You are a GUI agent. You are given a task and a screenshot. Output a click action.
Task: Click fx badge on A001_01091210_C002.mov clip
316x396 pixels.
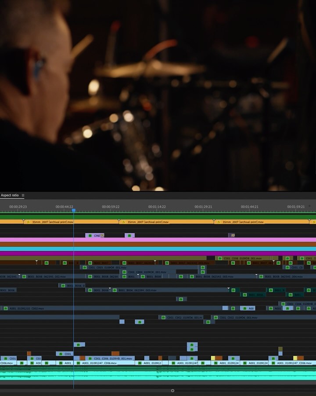tap(5, 308)
